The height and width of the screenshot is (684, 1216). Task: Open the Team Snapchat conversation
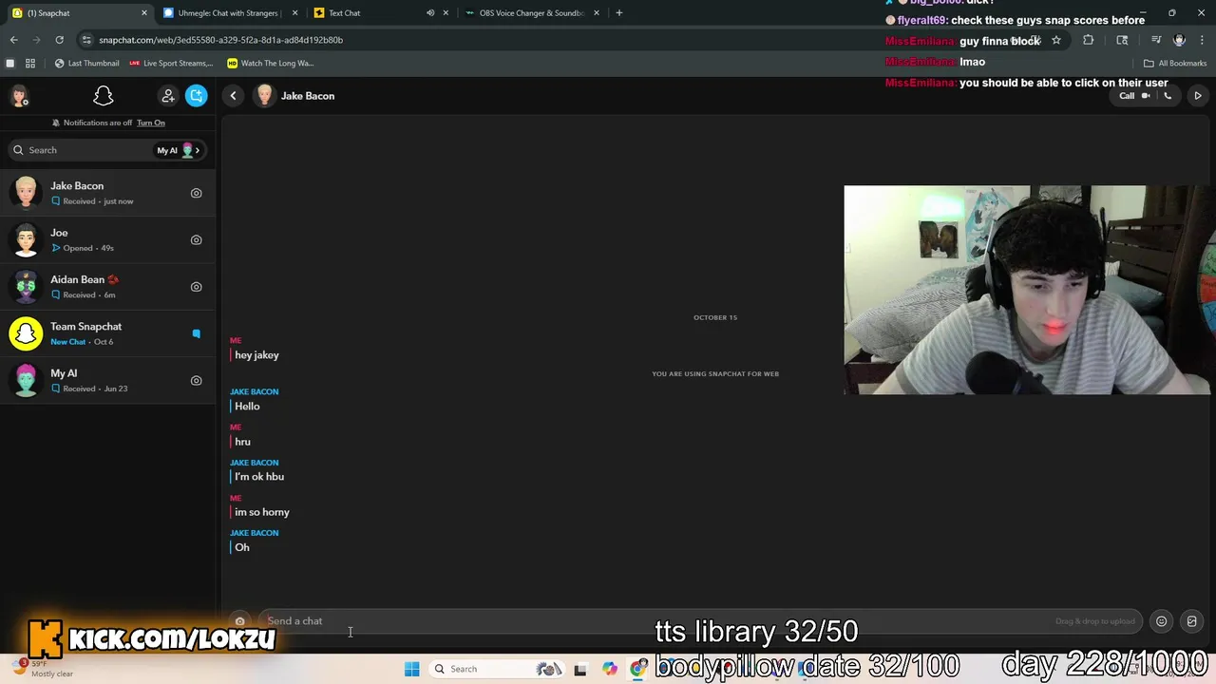[x=107, y=333]
